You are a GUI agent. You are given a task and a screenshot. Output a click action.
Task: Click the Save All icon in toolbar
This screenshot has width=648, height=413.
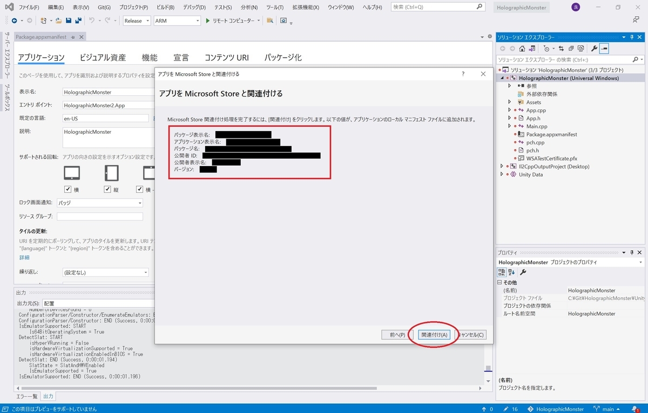click(x=78, y=20)
